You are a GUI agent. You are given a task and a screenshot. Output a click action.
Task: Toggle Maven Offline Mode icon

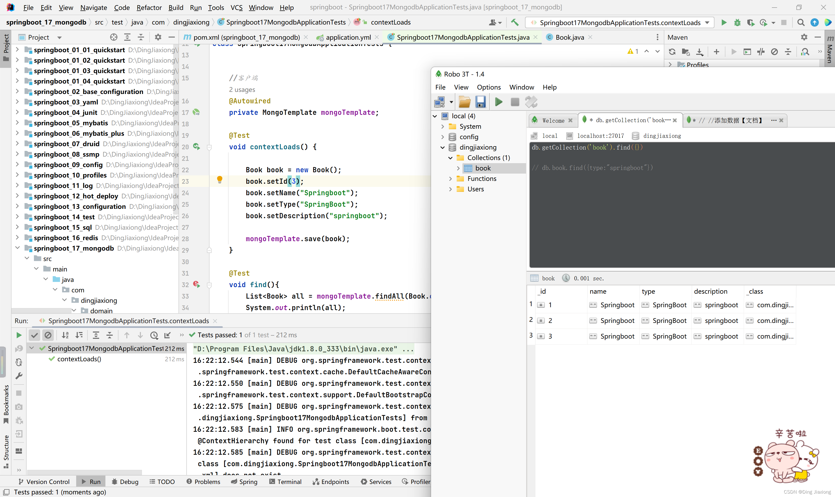pos(761,52)
